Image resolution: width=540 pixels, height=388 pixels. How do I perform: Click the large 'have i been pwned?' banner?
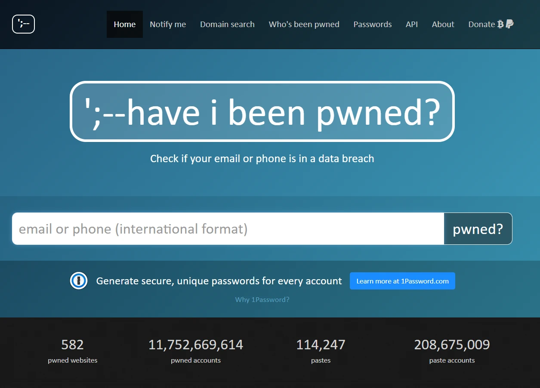(x=262, y=111)
